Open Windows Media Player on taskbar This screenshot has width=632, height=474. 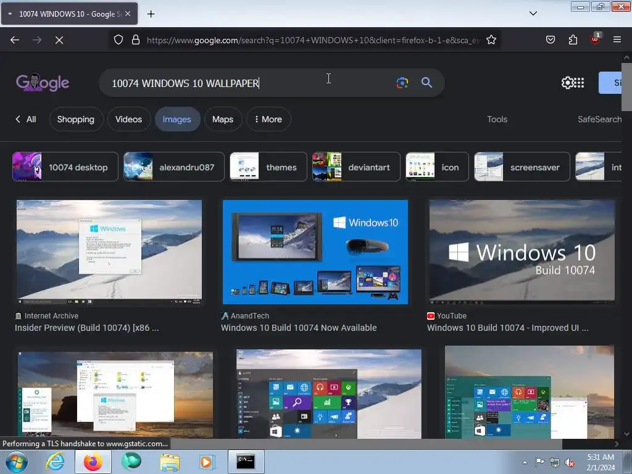[x=207, y=462]
